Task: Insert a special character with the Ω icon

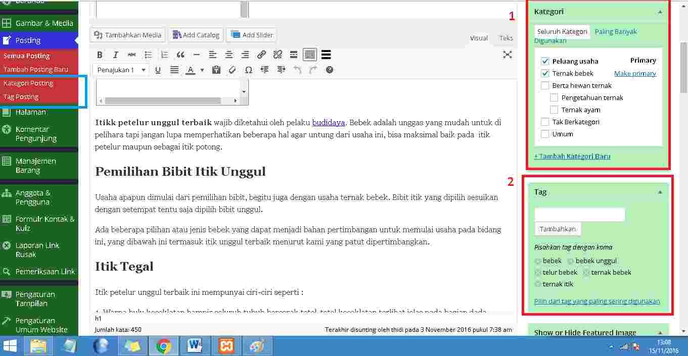Action: click(249, 70)
